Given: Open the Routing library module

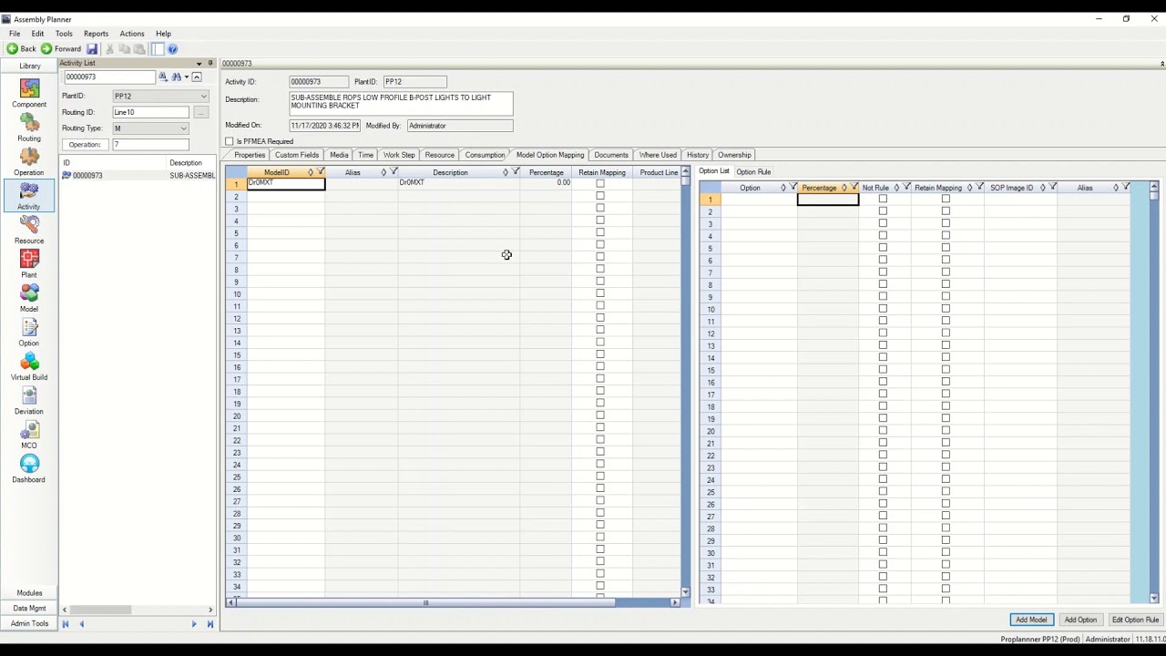Looking at the screenshot, I should click(x=29, y=127).
